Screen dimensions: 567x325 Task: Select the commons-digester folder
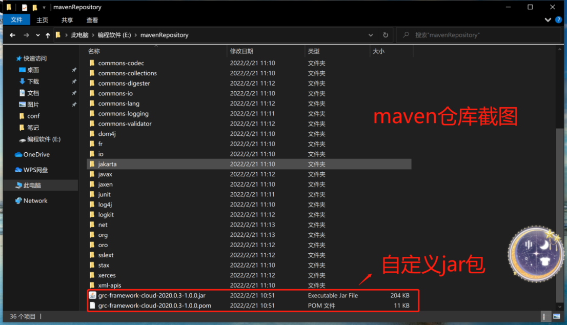124,83
